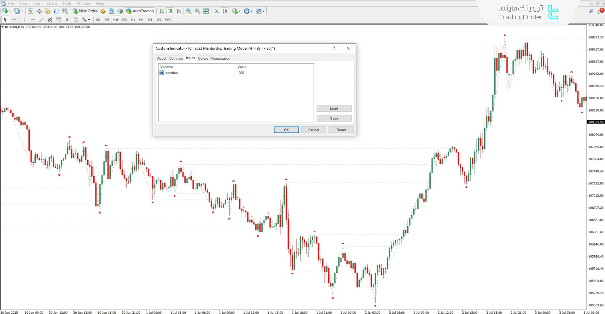
Task: Expand the Templates dropdown arrow
Action: coord(264,11)
